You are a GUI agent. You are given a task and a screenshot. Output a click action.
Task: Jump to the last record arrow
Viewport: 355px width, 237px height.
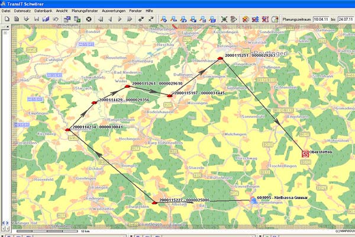point(131,20)
